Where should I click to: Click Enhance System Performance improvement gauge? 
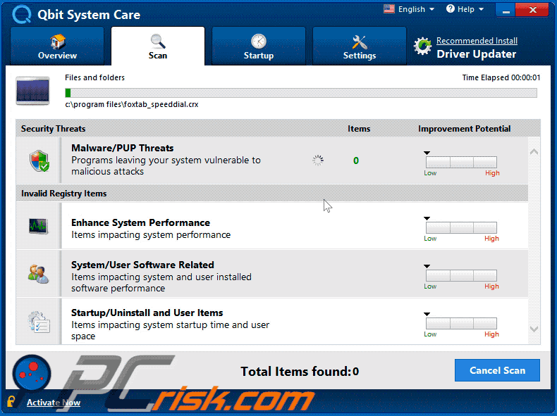pyautogui.click(x=461, y=227)
